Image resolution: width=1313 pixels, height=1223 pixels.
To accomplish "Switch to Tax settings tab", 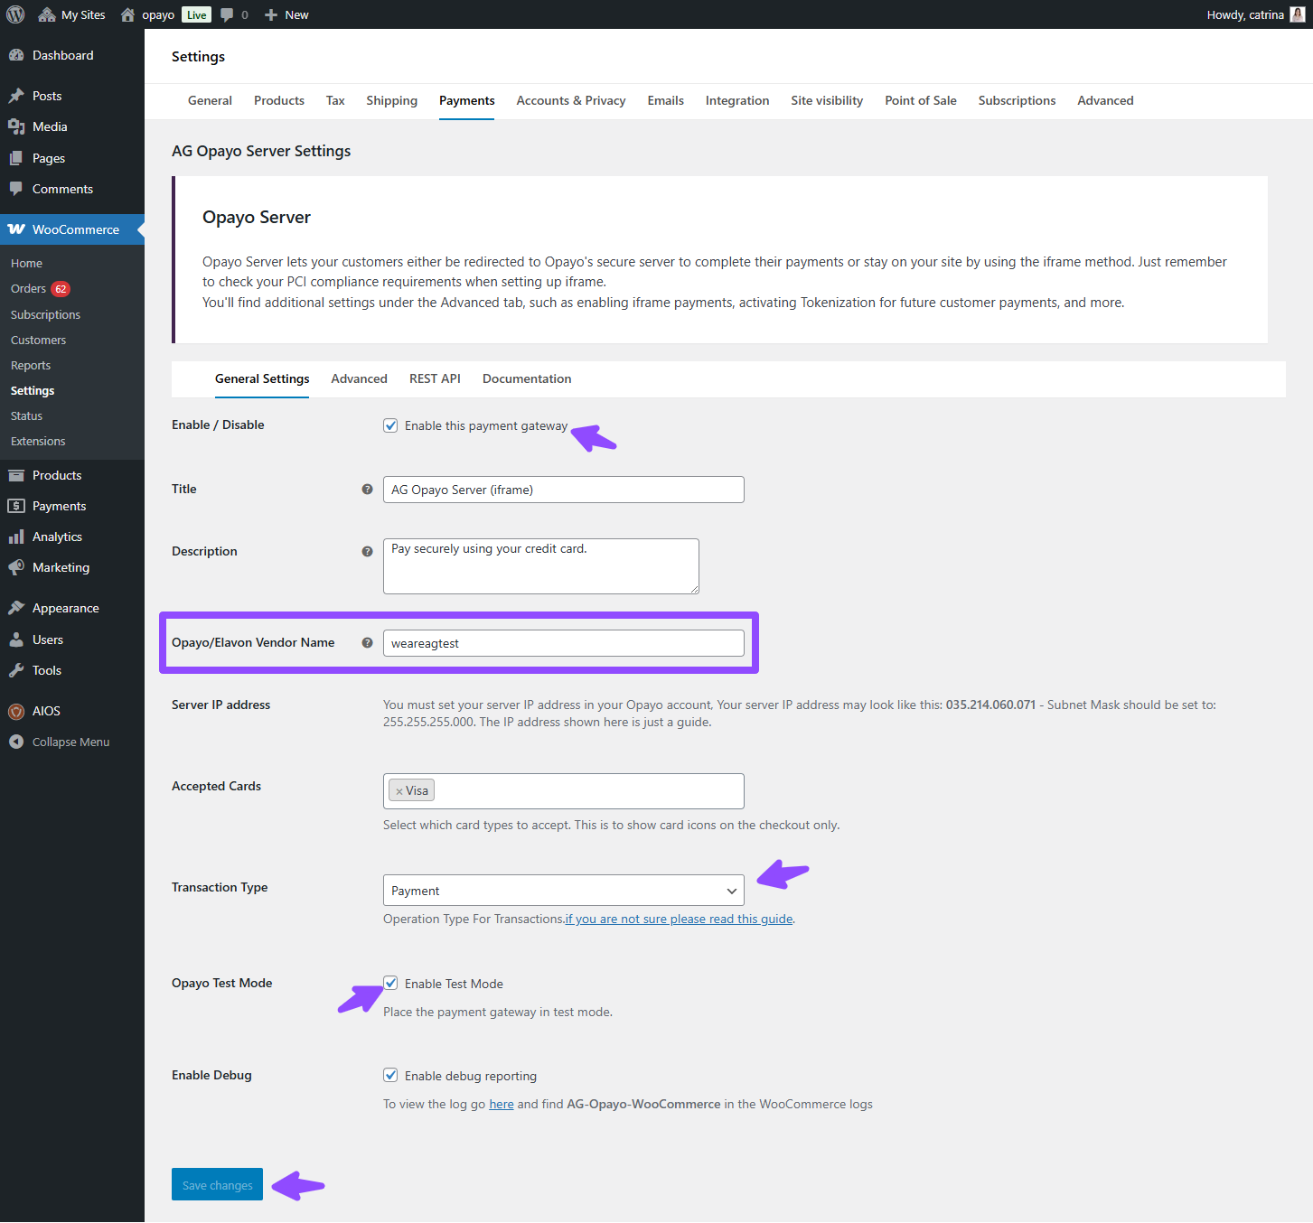I will pos(335,100).
